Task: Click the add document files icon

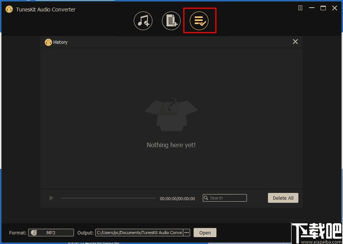Action: (171, 21)
